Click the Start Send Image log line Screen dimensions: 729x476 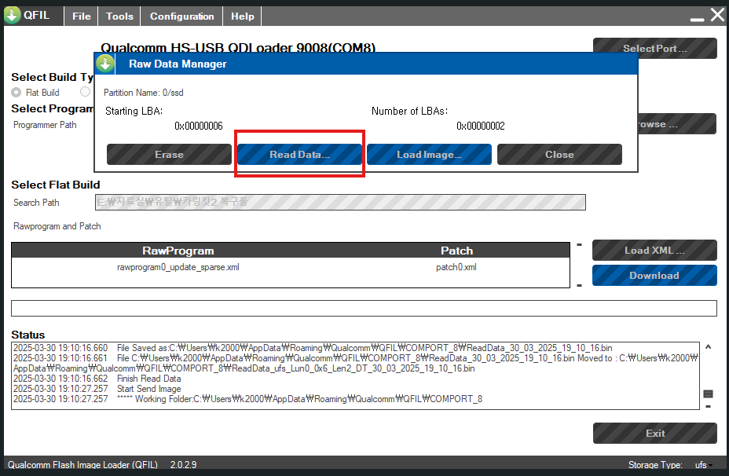coord(97,389)
